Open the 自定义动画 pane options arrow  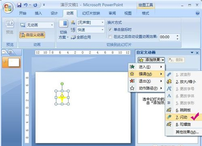click(x=192, y=53)
